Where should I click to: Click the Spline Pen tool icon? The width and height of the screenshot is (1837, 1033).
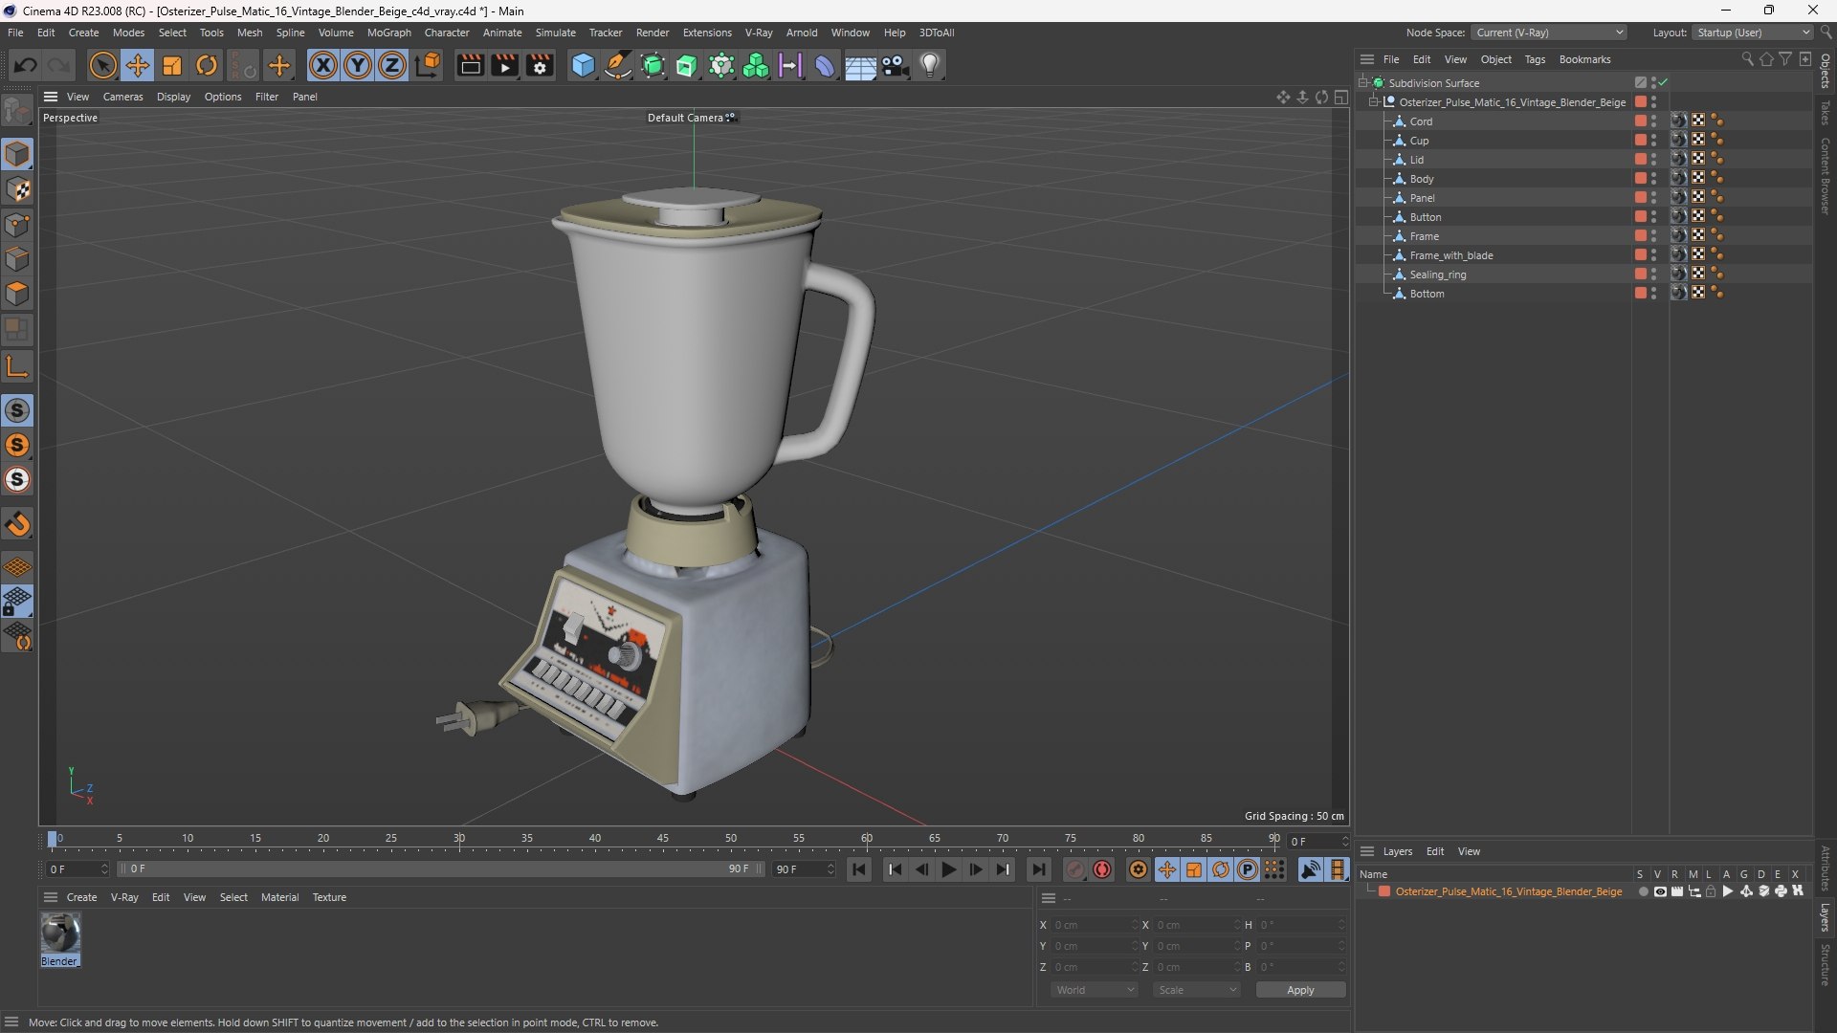point(618,65)
